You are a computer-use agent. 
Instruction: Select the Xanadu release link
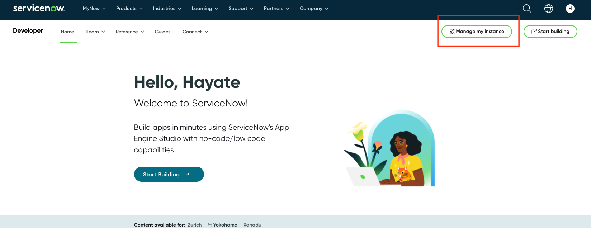252,225
